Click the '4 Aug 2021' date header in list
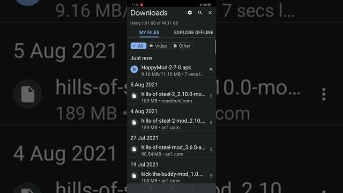This screenshot has width=343, height=193. coord(144,112)
